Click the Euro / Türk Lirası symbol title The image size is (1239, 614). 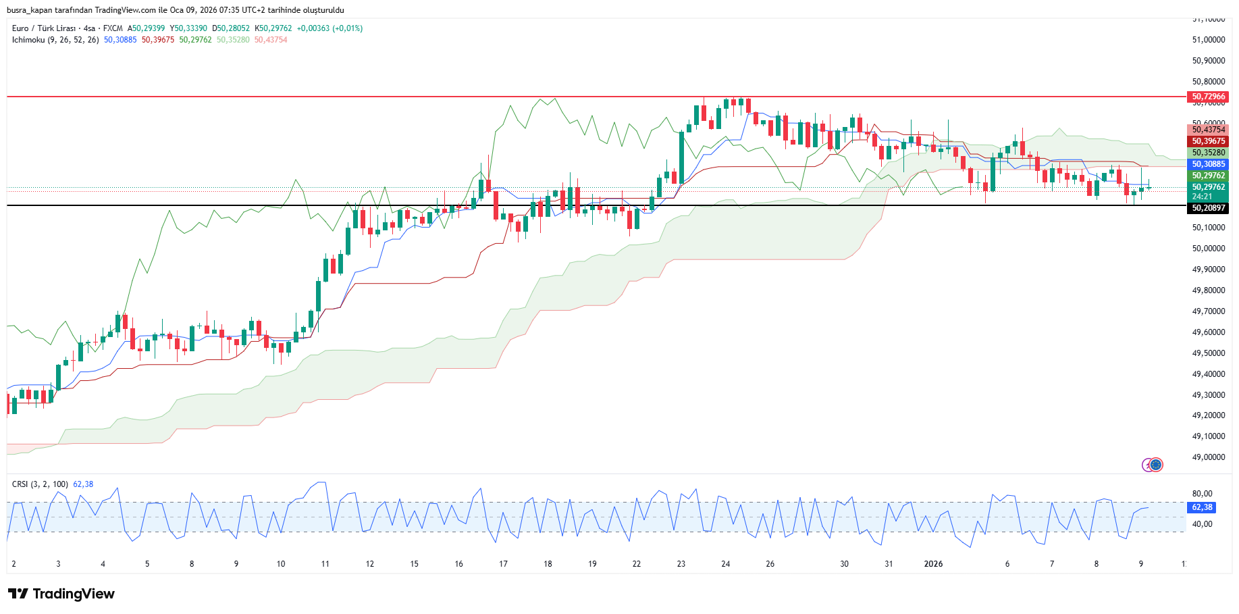(x=44, y=28)
